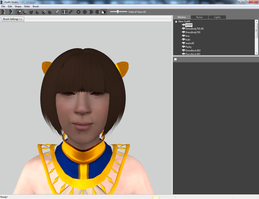Toggle the connected-points edit icon
The height and width of the screenshot is (199, 259).
pyautogui.click(x=71, y=12)
